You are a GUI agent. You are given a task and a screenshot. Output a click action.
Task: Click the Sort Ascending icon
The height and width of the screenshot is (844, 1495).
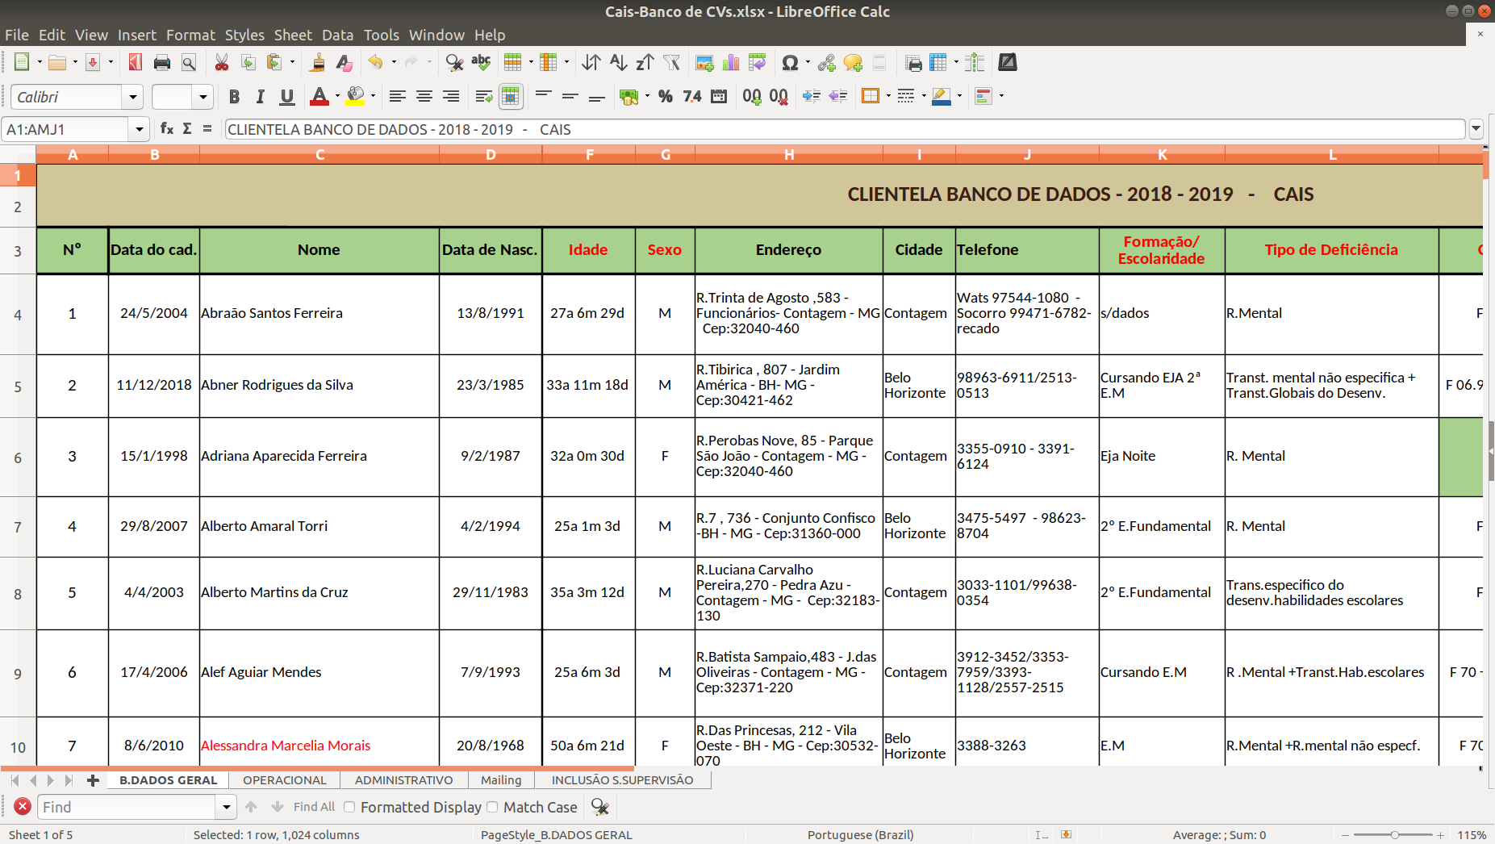click(x=618, y=63)
